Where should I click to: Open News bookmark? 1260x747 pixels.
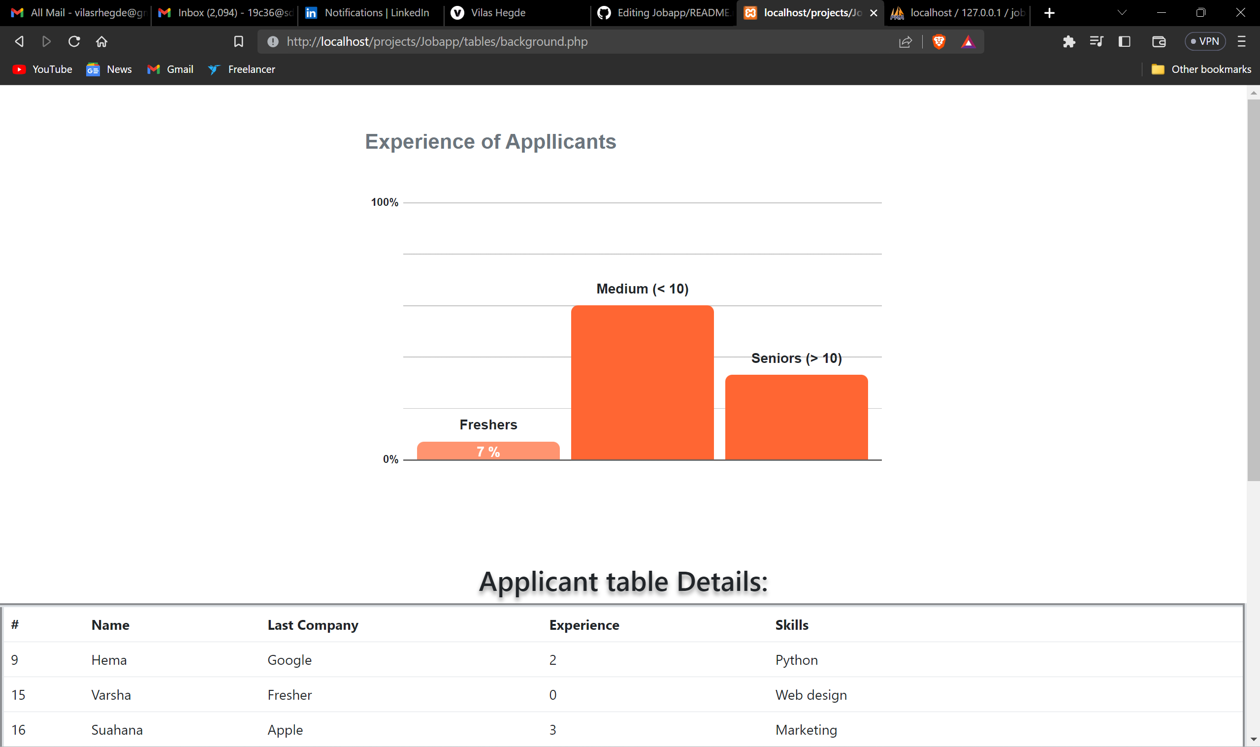coord(109,69)
